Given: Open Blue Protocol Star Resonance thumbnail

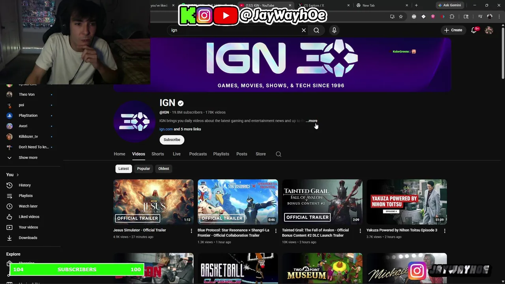Looking at the screenshot, I should [238, 202].
